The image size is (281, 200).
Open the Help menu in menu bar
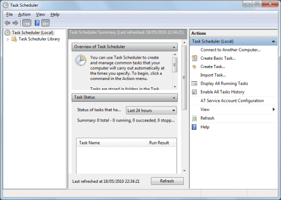55,15
